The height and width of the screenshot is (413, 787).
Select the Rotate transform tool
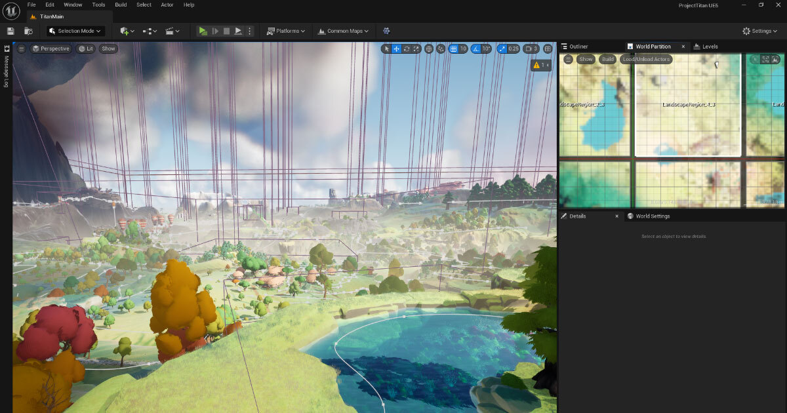407,49
